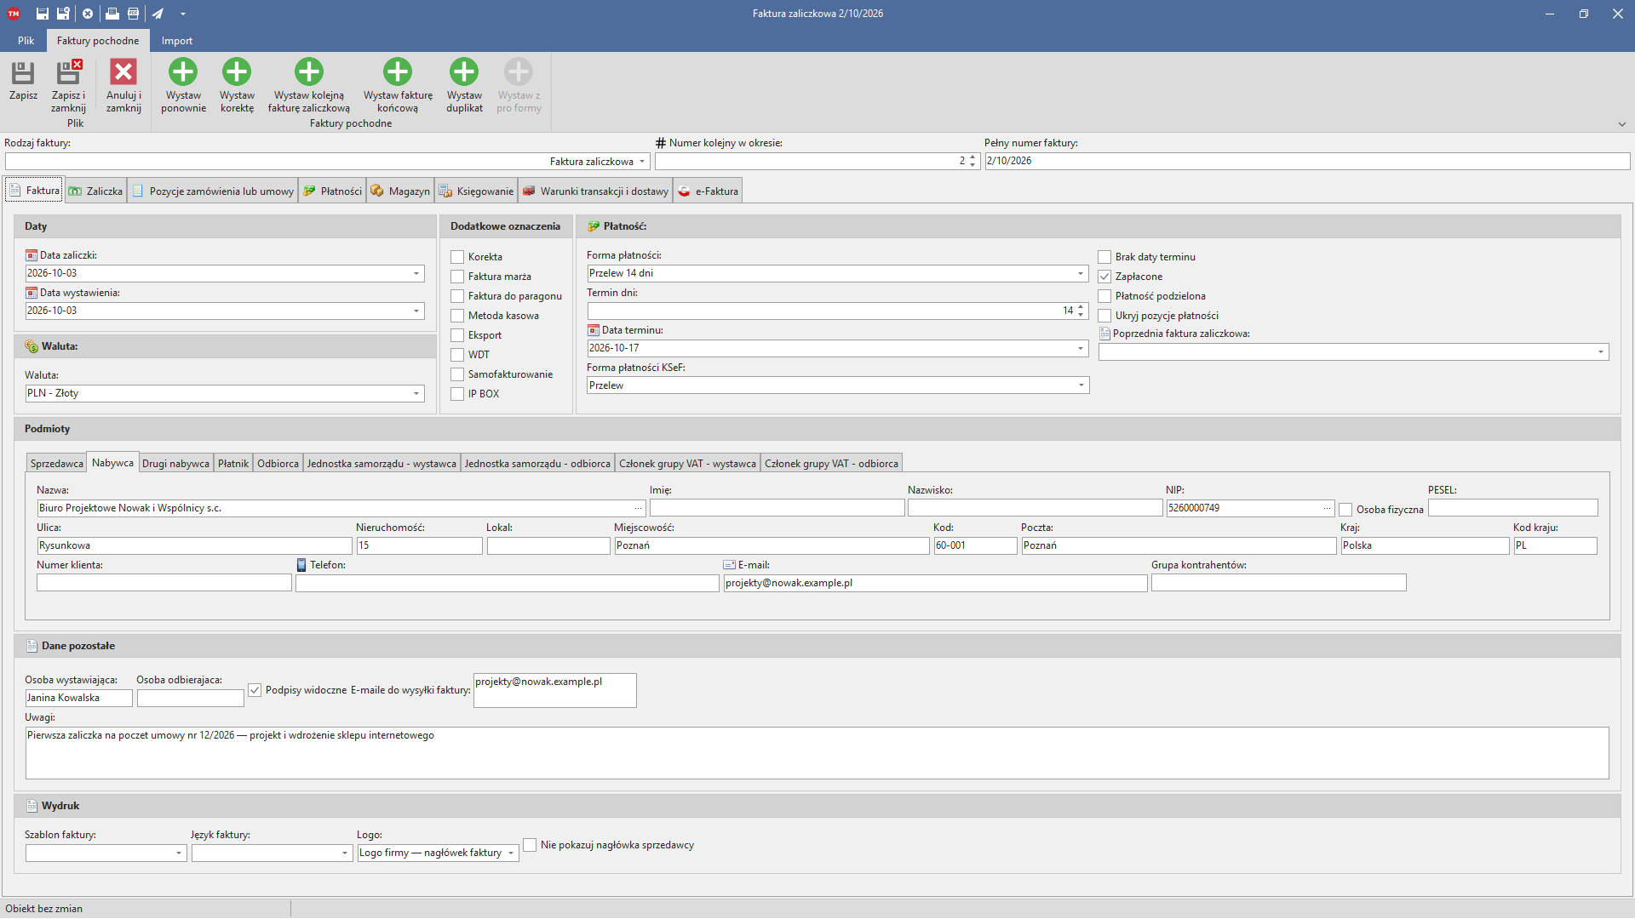This screenshot has height=919, width=1635.
Task: Open the e-Faktura tab
Action: [708, 191]
